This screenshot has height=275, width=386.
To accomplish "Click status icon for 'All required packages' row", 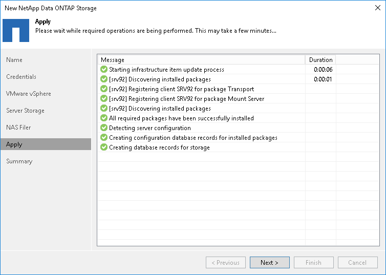I will pyautogui.click(x=104, y=118).
